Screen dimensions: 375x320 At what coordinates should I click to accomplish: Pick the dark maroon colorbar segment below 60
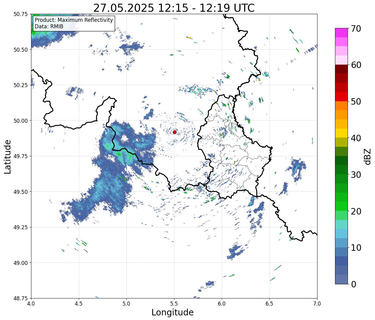(341, 69)
